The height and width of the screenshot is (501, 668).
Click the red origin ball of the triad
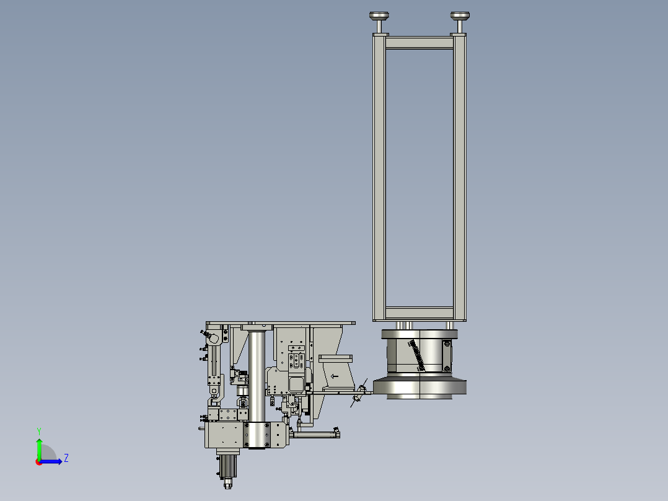[38, 463]
